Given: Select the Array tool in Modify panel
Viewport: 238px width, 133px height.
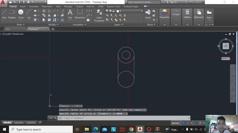Looking at the screenshot, I should click(x=55, y=20).
